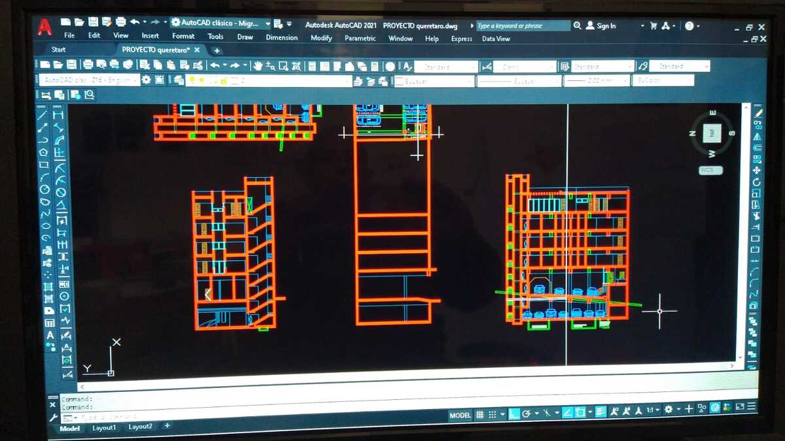This screenshot has width=785, height=441.
Task: Select the Pan hand tool
Action: (258, 65)
